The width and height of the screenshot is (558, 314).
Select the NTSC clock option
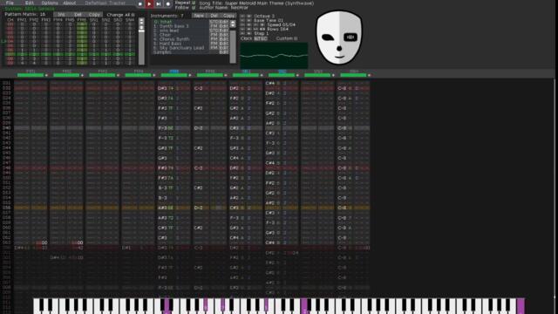tap(261, 38)
